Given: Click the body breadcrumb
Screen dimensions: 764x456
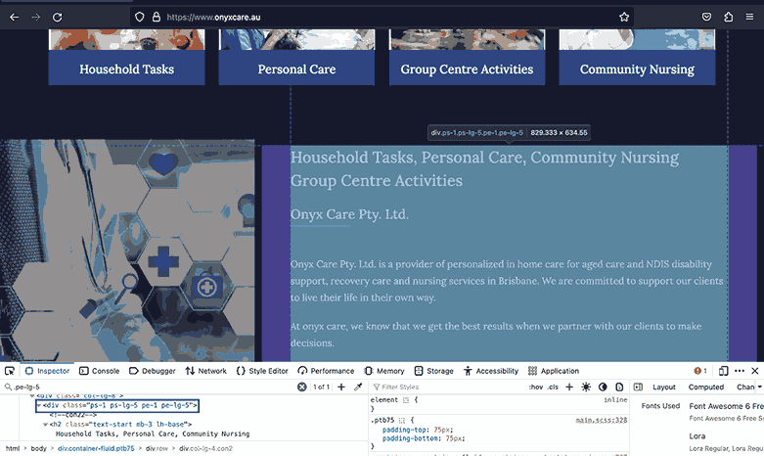Looking at the screenshot, I should click(x=38, y=448).
